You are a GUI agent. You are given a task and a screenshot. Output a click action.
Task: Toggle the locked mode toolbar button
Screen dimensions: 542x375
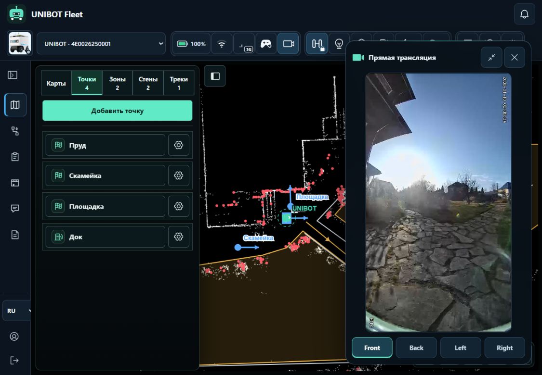317,44
